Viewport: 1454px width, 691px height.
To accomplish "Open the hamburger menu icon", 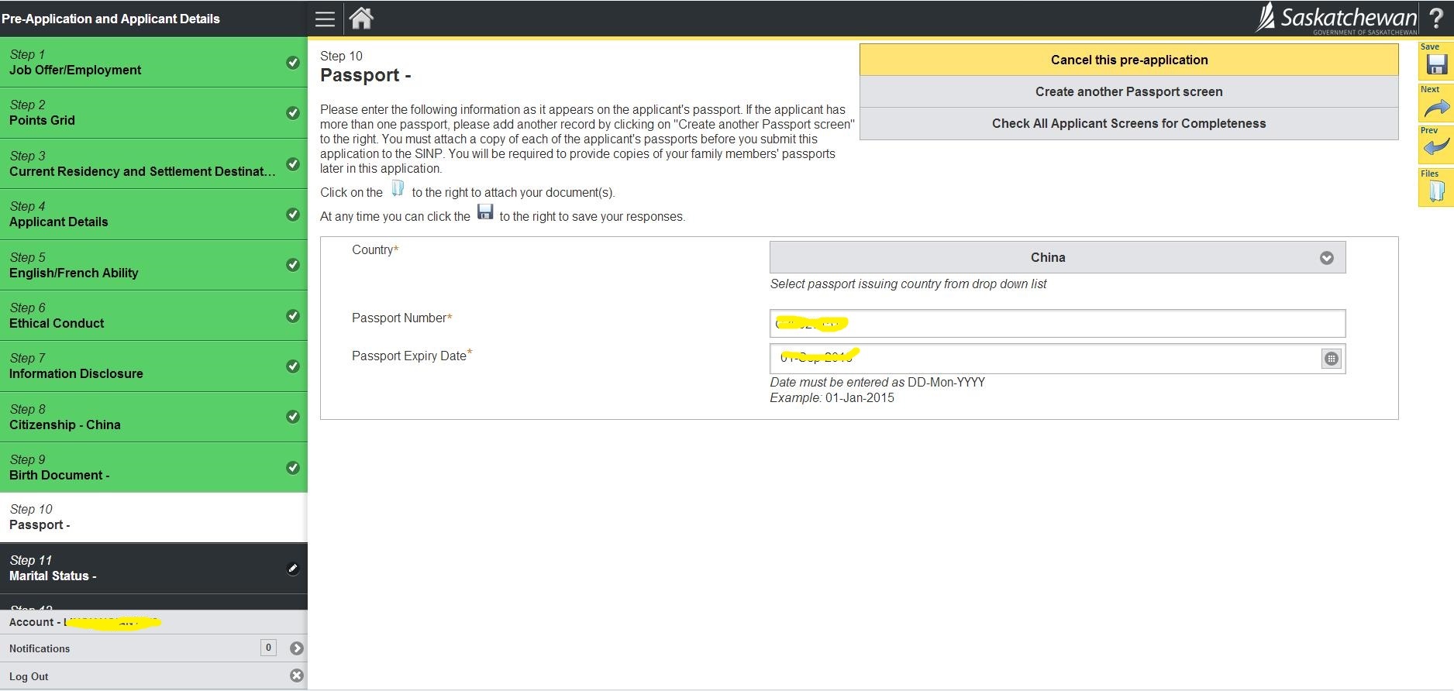I will [x=325, y=19].
